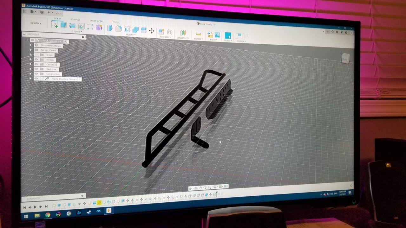The width and height of the screenshot is (406, 228).
Task: Click the ViewCube FRONT face
Action: click(x=345, y=60)
